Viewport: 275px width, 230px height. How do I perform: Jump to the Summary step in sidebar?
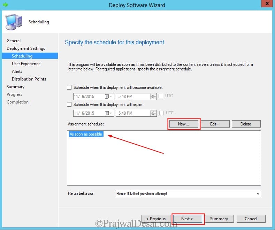[x=15, y=87]
